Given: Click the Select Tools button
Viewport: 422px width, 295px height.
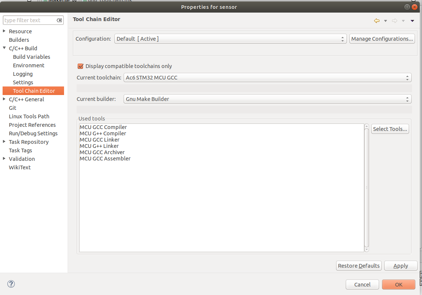Looking at the screenshot, I should (x=390, y=129).
